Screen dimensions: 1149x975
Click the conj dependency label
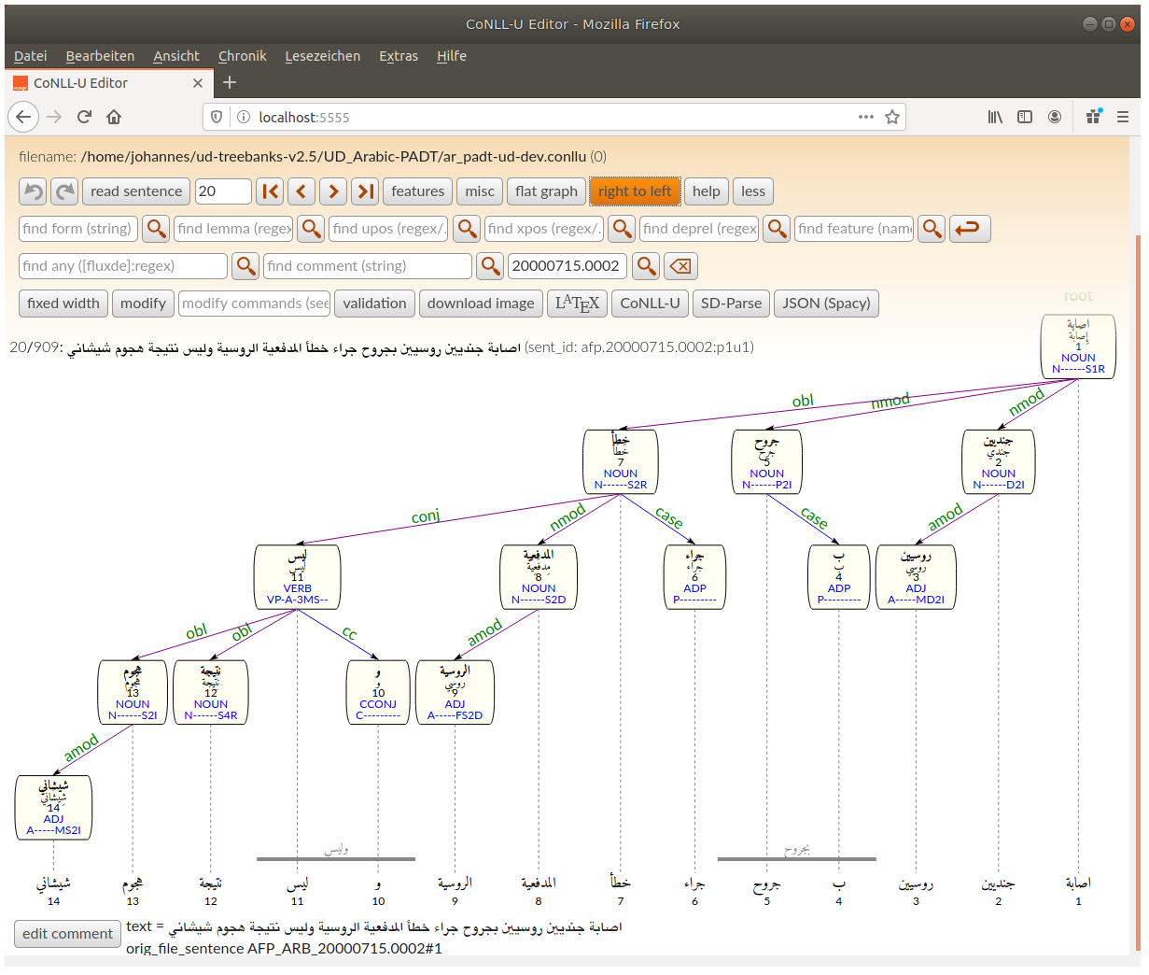point(426,516)
